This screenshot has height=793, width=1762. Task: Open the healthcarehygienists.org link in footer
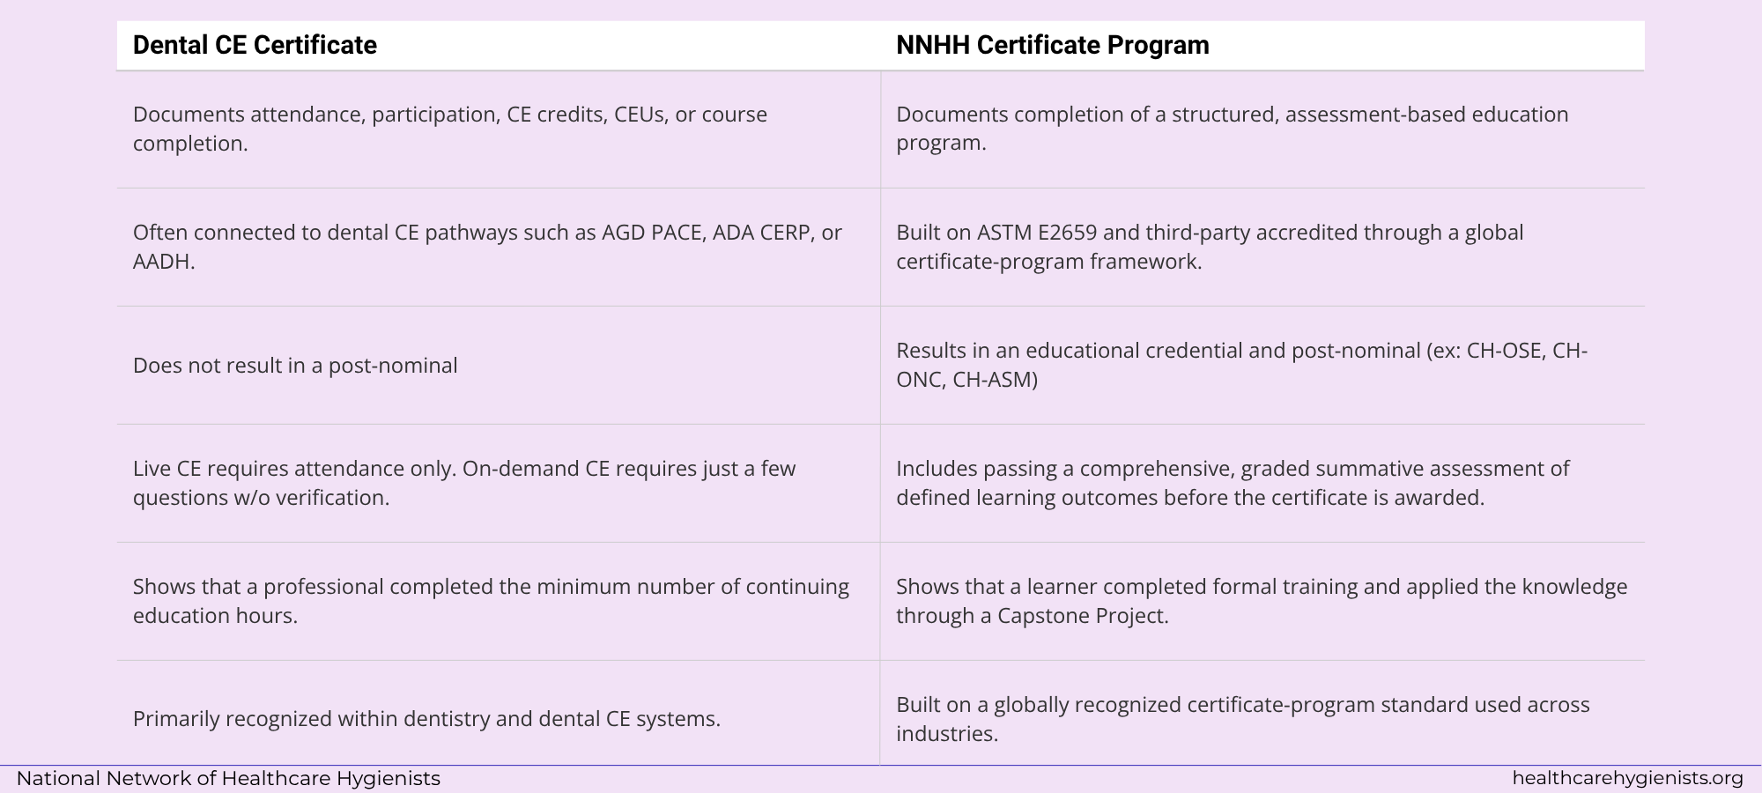(1627, 779)
